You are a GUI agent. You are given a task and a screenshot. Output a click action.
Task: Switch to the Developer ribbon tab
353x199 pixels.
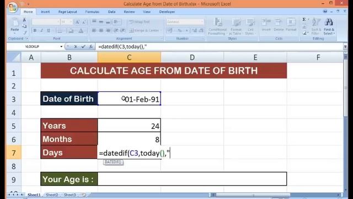click(x=167, y=12)
